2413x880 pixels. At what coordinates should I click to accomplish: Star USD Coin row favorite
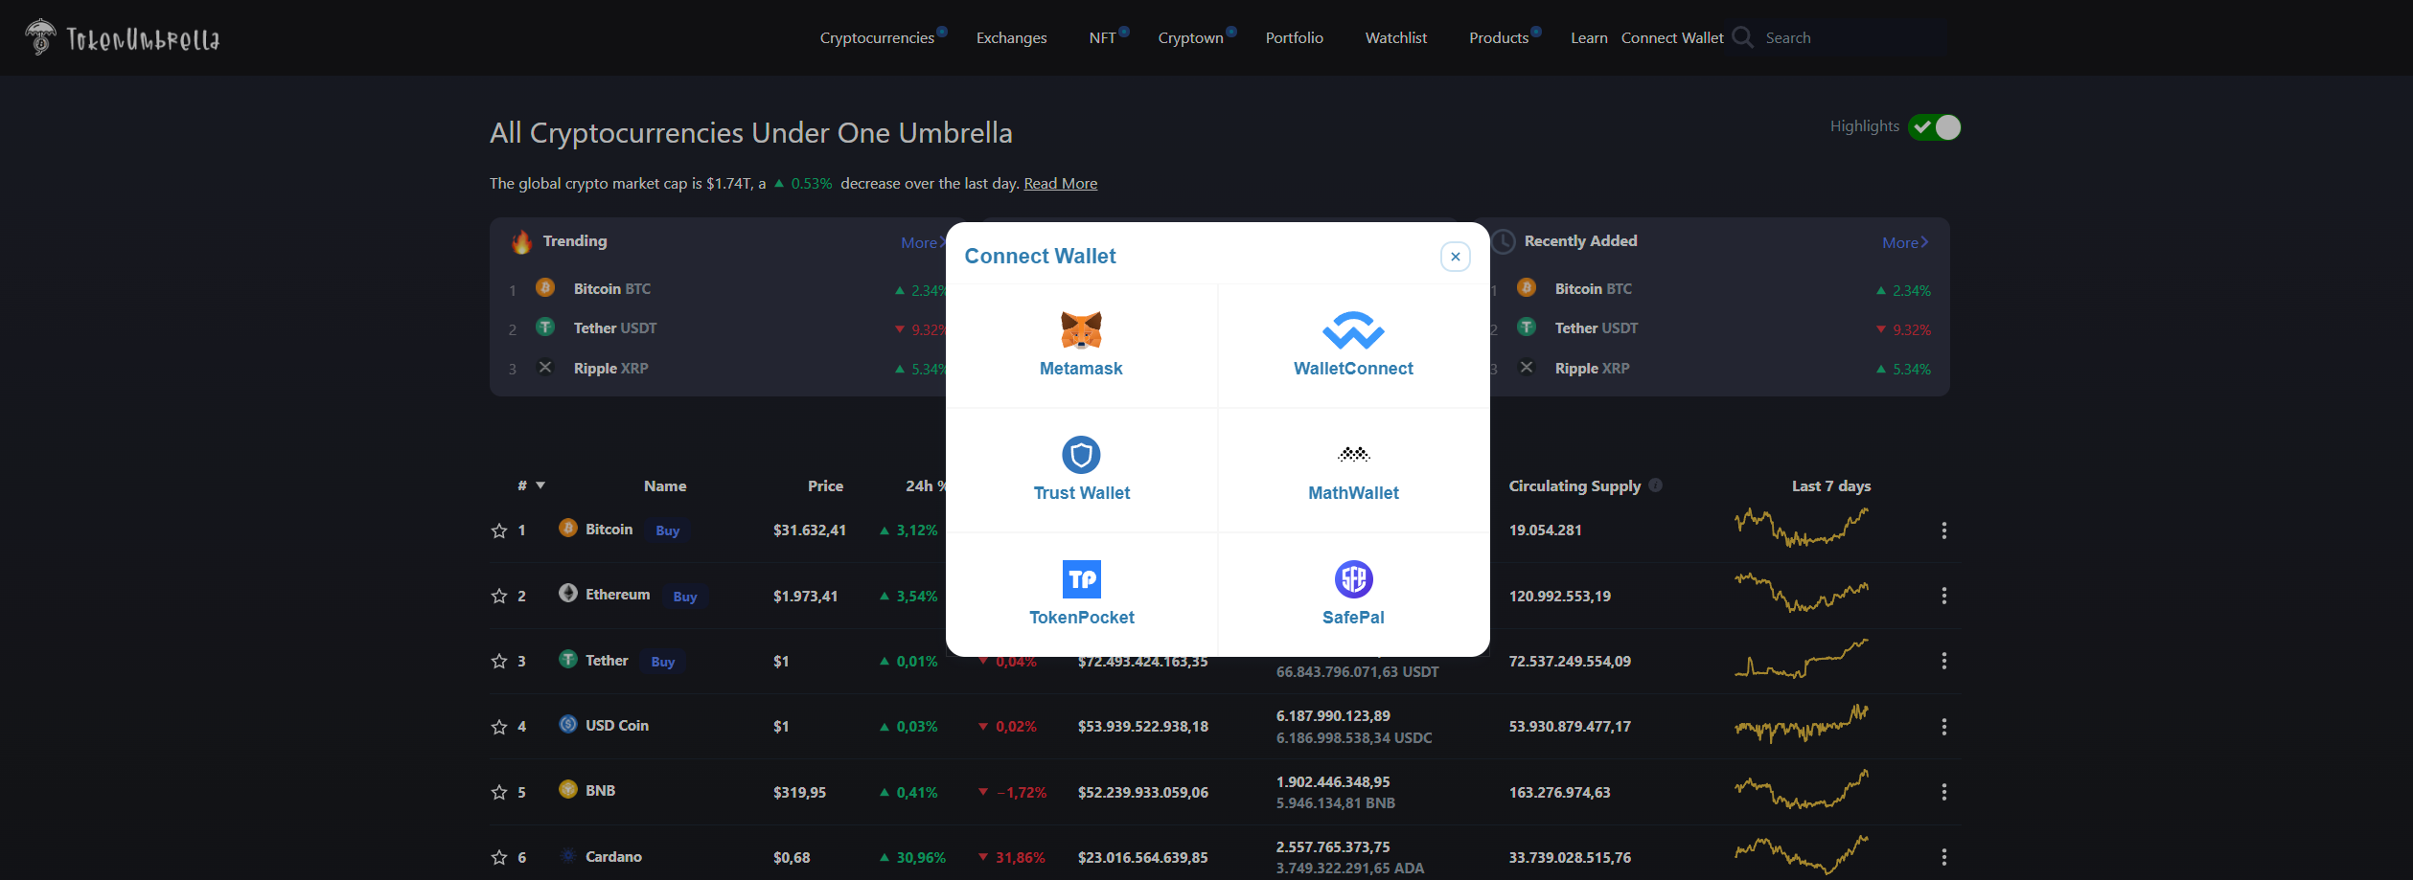pyautogui.click(x=499, y=727)
